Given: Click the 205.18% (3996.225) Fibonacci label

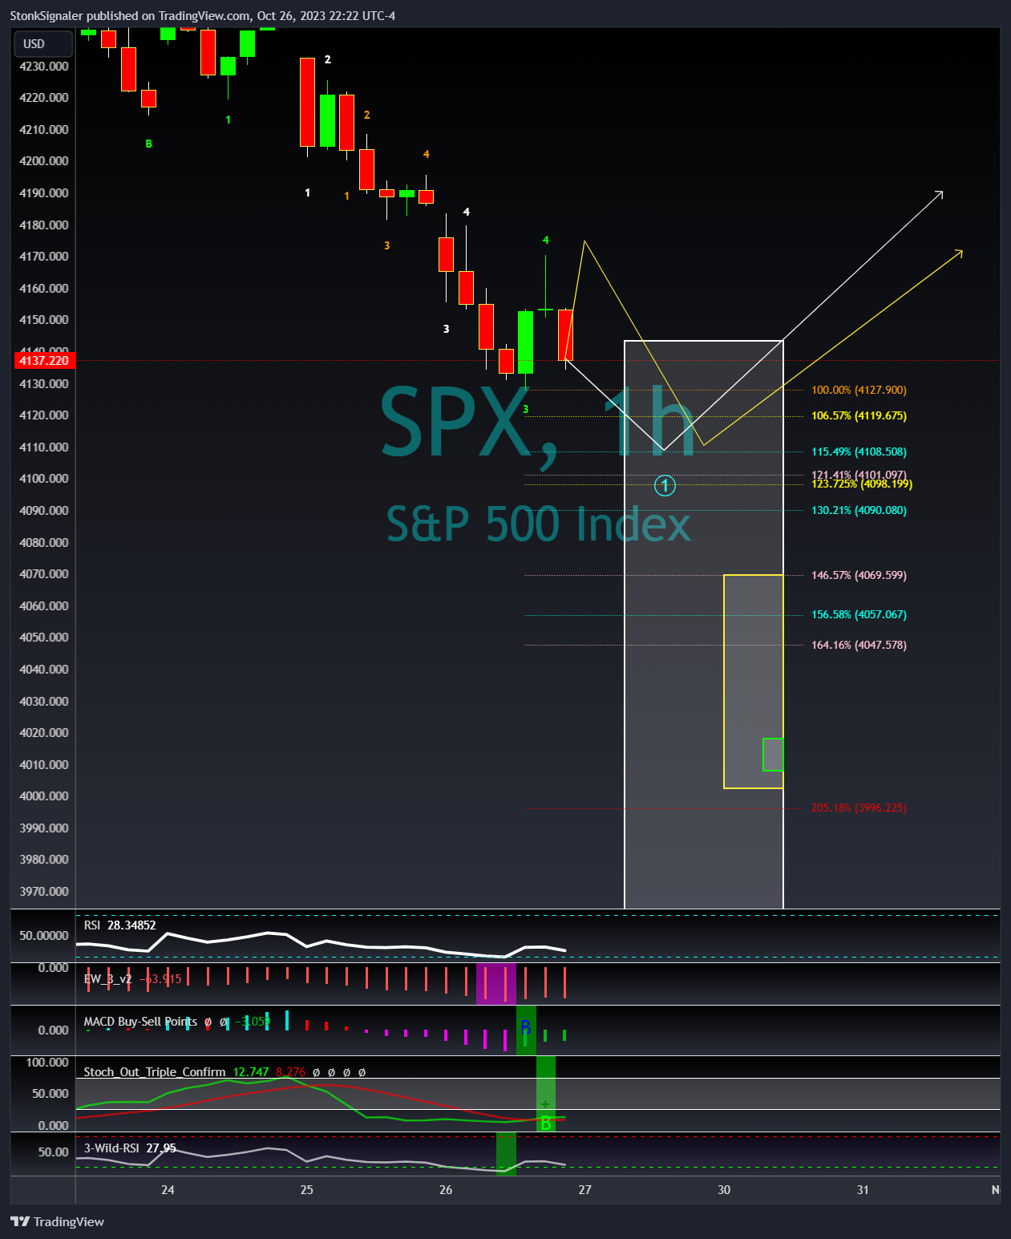Looking at the screenshot, I should 859,808.
